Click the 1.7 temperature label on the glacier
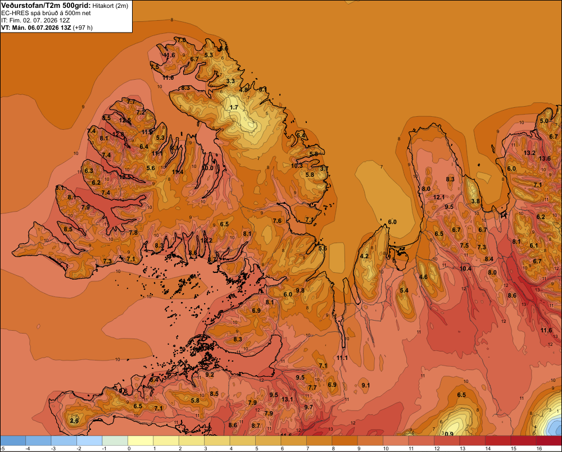 tap(234, 107)
